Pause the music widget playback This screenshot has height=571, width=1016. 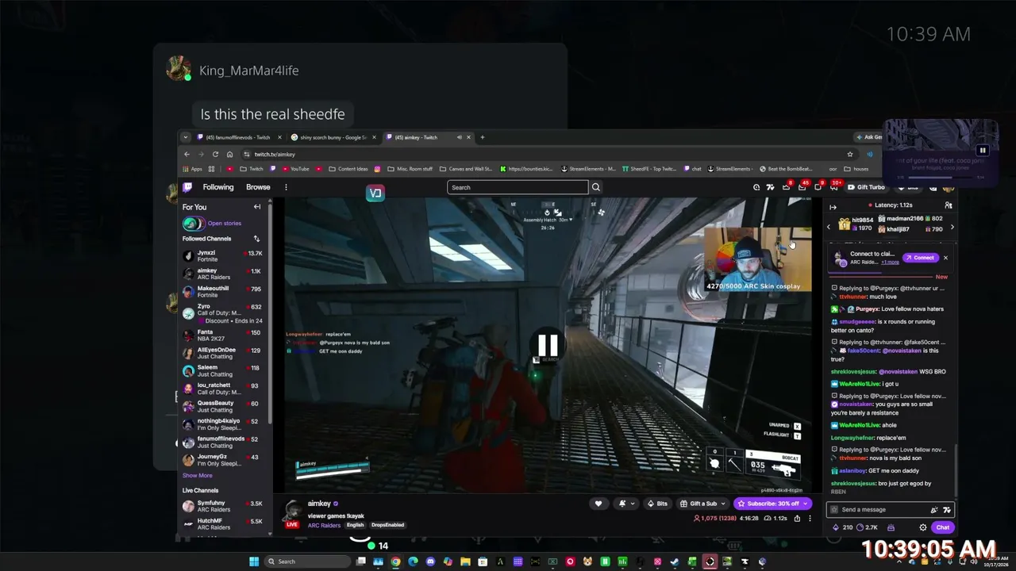tap(982, 150)
